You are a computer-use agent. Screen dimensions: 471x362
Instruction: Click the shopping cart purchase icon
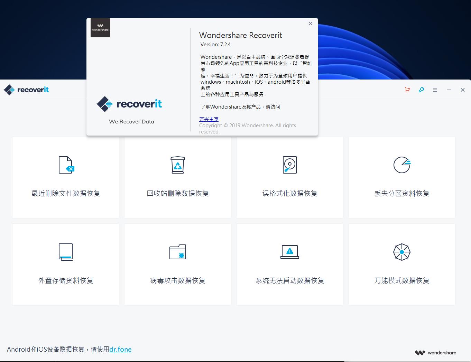407,90
